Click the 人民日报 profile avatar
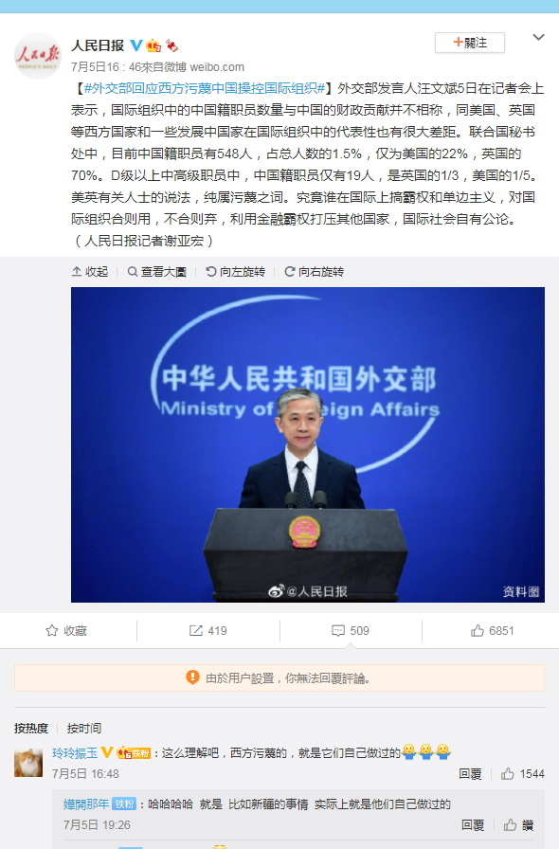 tap(37, 56)
